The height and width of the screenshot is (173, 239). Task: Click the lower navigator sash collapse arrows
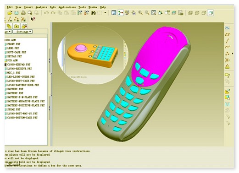(x=50, y=108)
